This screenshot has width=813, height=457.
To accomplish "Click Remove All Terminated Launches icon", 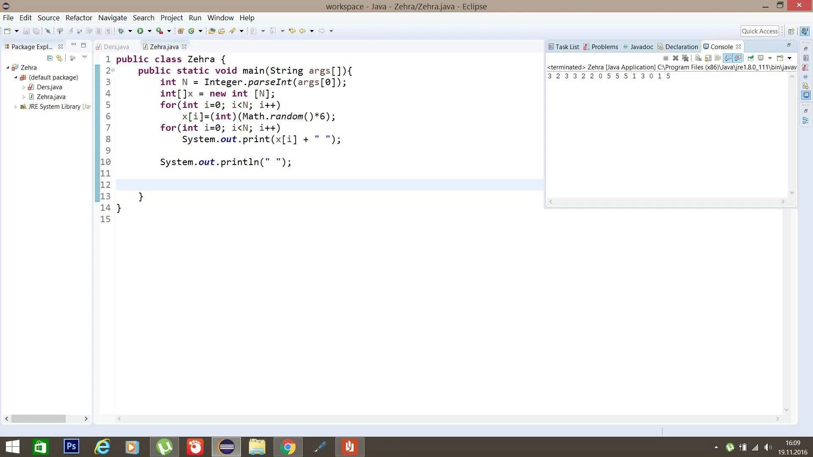I will tap(685, 58).
